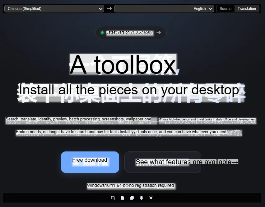Open the English target language dropdown
This screenshot has height=207, width=265.
(x=164, y=9)
